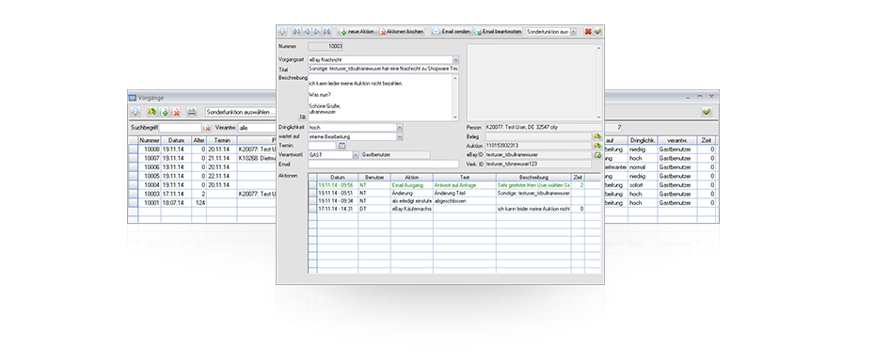Open the calendar picker beside Termin
Viewport: 875px width, 362px height.
click(x=342, y=145)
